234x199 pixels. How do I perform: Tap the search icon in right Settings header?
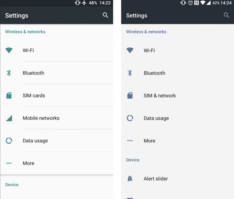click(x=227, y=15)
